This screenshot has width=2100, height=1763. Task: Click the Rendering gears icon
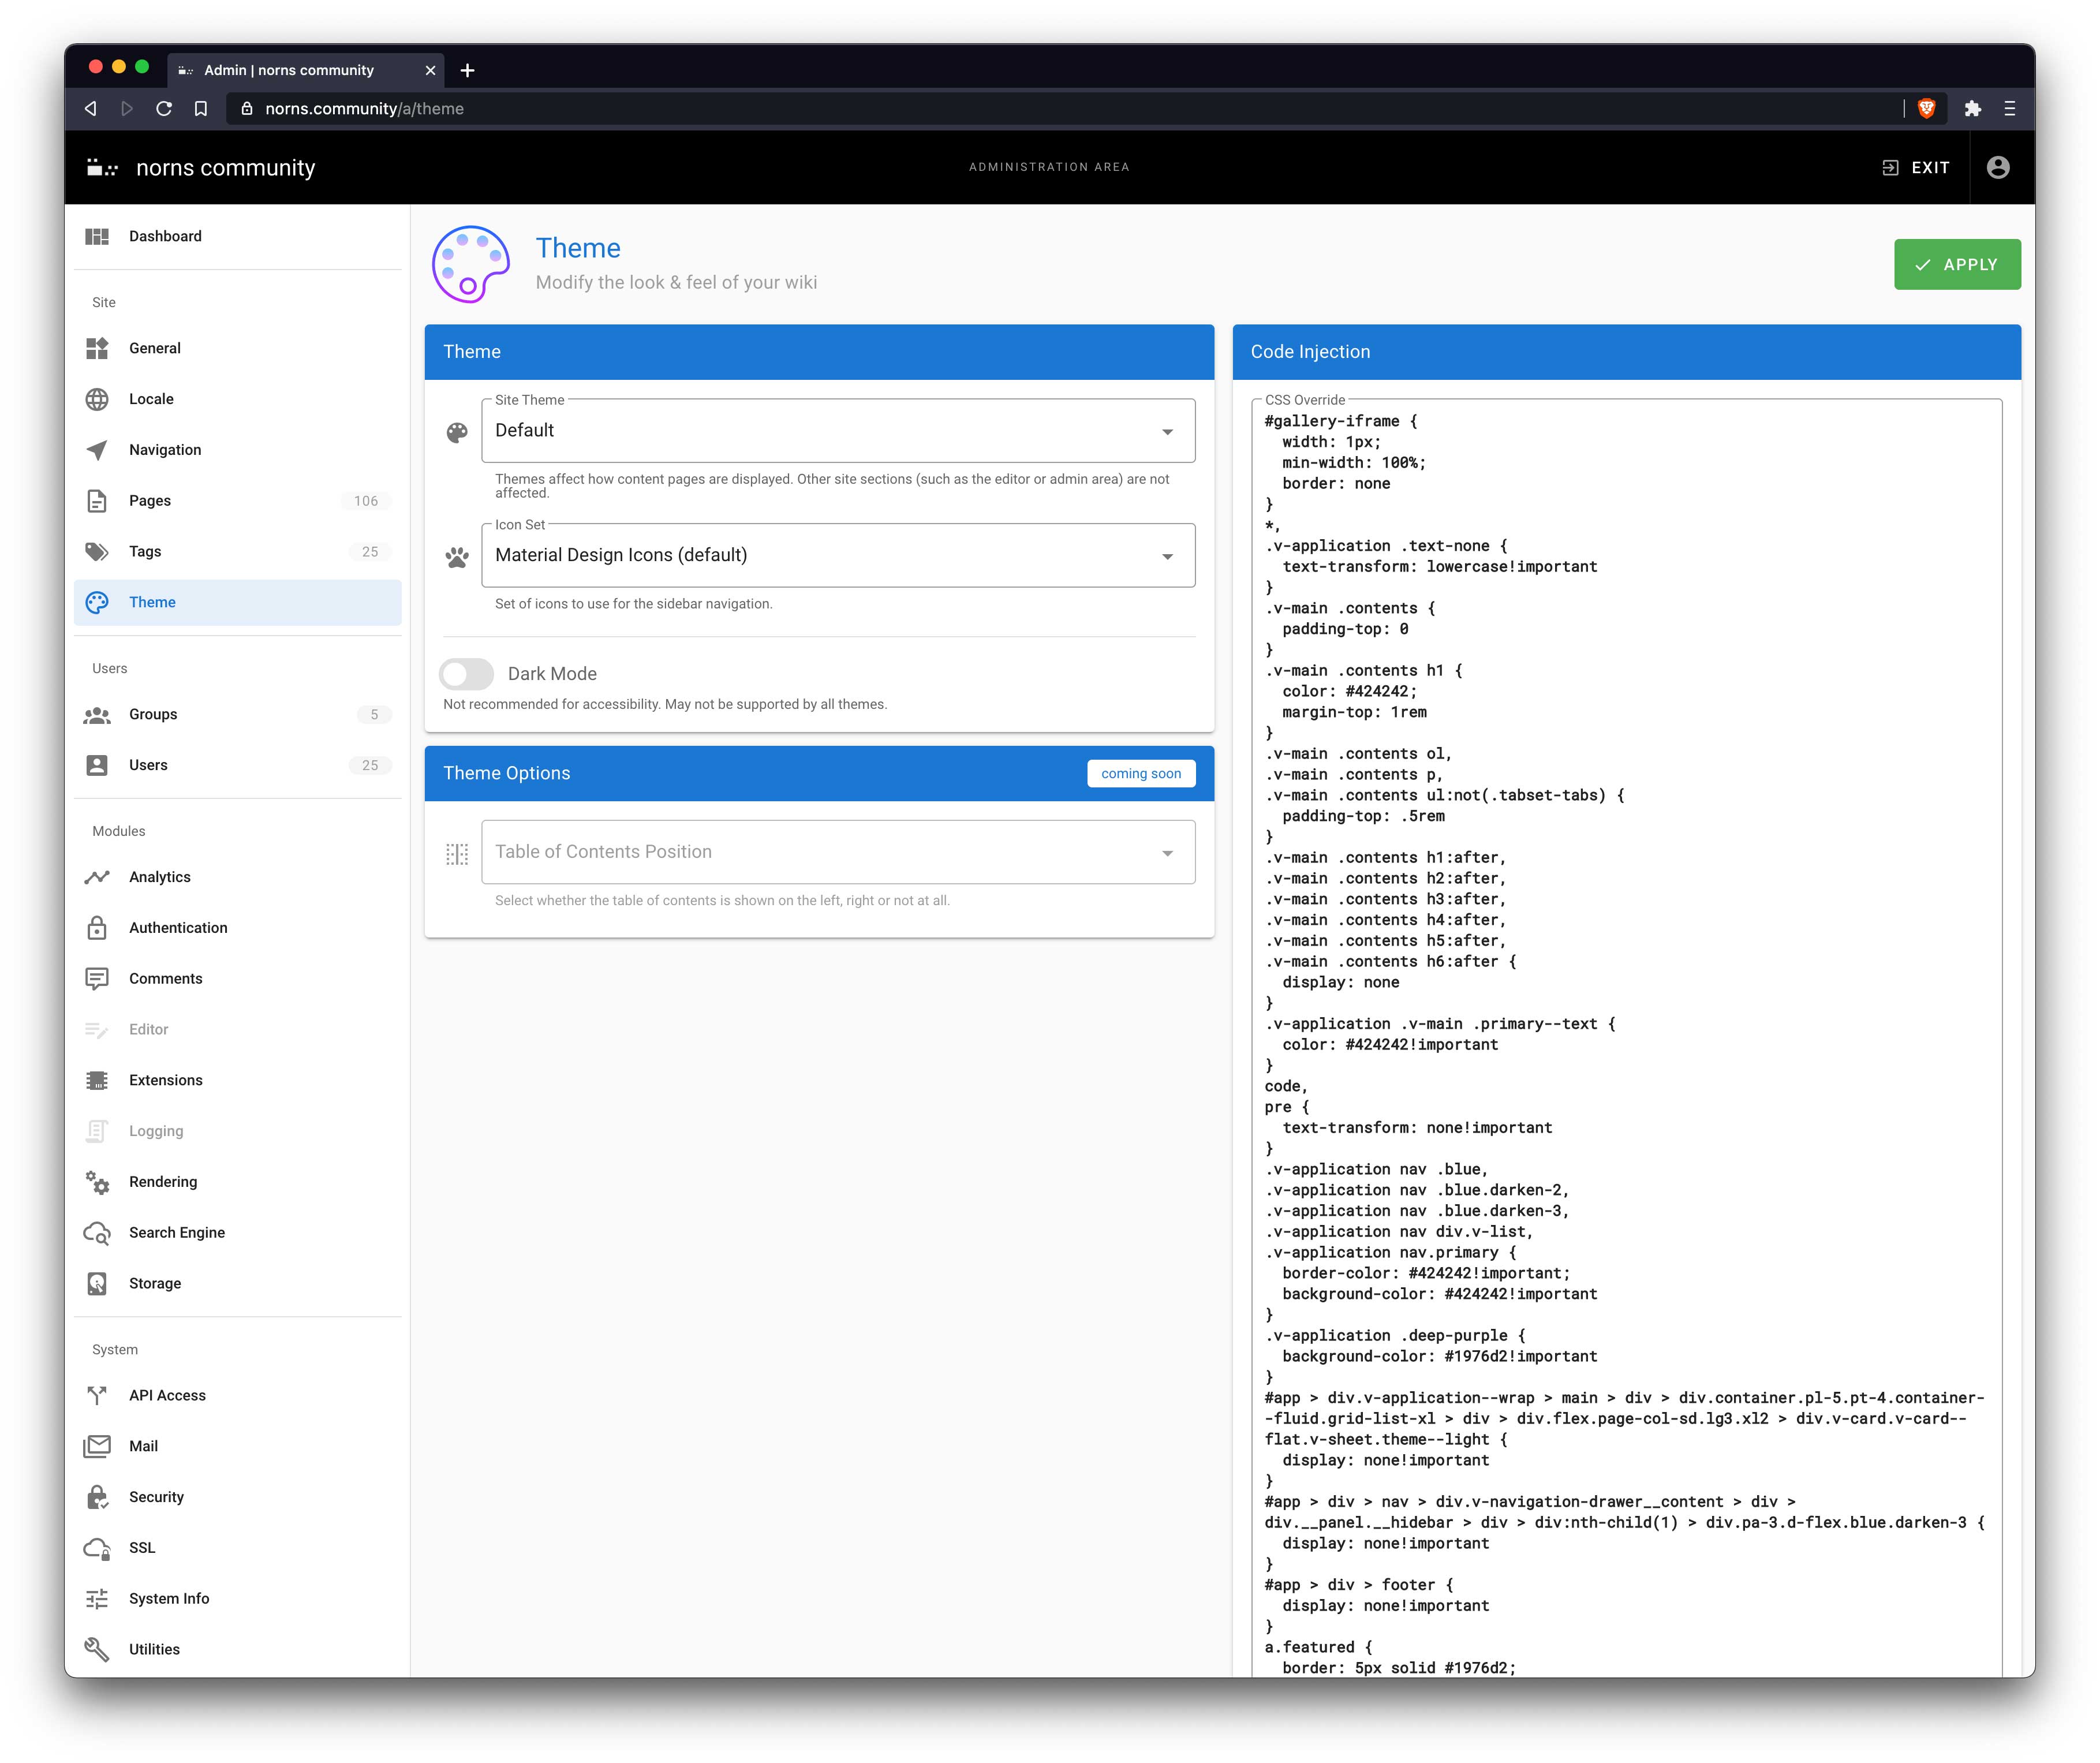click(97, 1182)
